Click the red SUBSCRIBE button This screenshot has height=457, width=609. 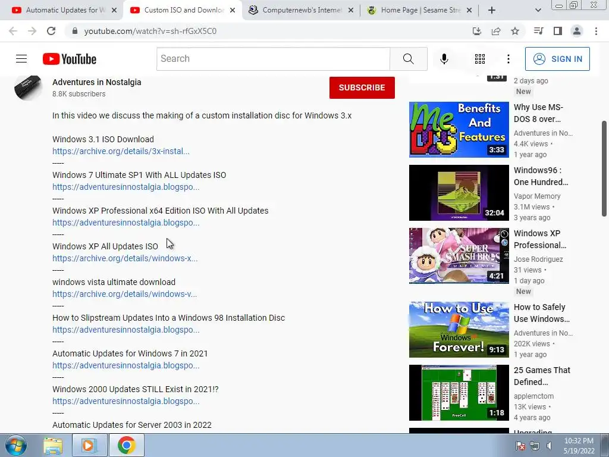(x=362, y=87)
